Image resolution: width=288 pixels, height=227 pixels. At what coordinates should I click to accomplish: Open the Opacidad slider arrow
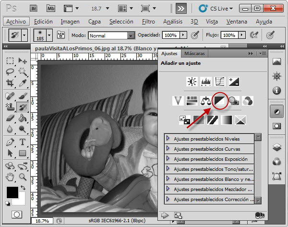coord(183,35)
